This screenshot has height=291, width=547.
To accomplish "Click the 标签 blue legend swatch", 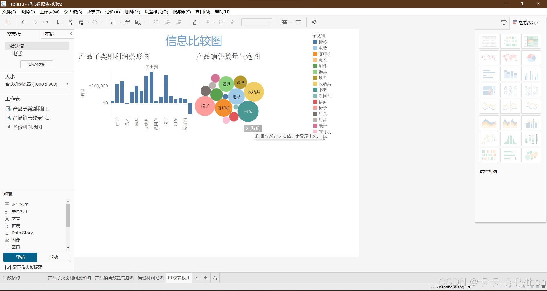I will tap(315, 42).
